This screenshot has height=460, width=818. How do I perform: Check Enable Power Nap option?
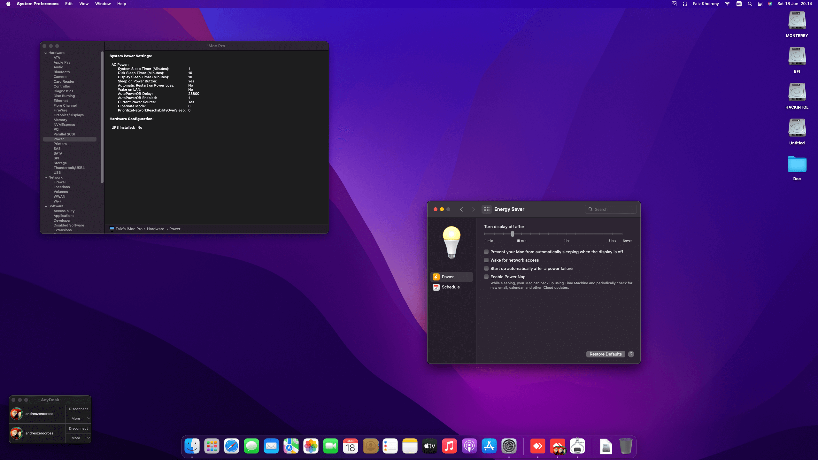pos(486,277)
